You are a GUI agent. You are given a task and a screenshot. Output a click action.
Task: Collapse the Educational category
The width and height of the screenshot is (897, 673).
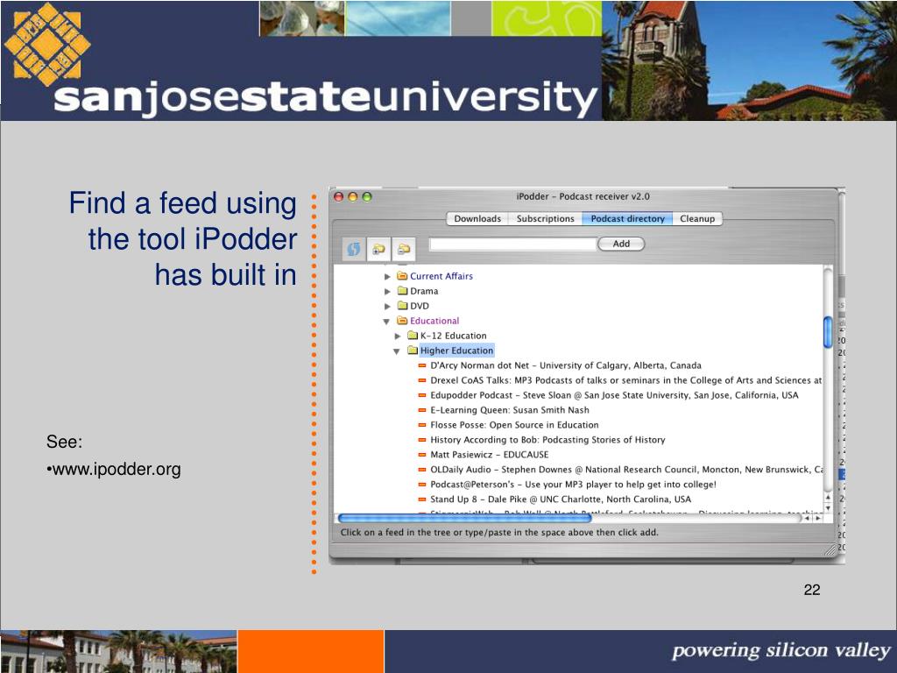[386, 322]
